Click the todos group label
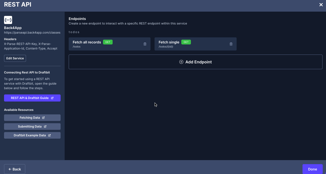This screenshot has width=326, height=174. pos(74,32)
